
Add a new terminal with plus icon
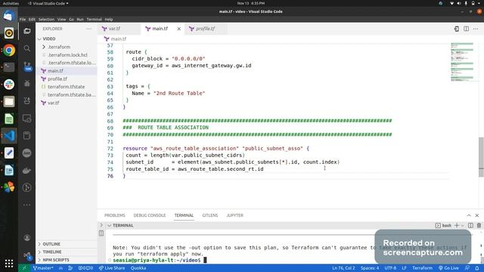457,225
